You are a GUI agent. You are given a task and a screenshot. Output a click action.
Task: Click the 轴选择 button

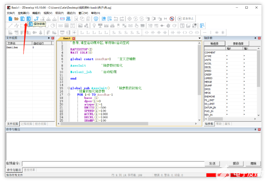pos(214,43)
